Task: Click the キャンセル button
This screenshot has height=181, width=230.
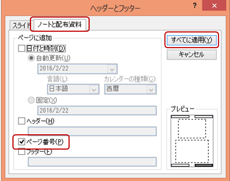Action: tap(192, 55)
